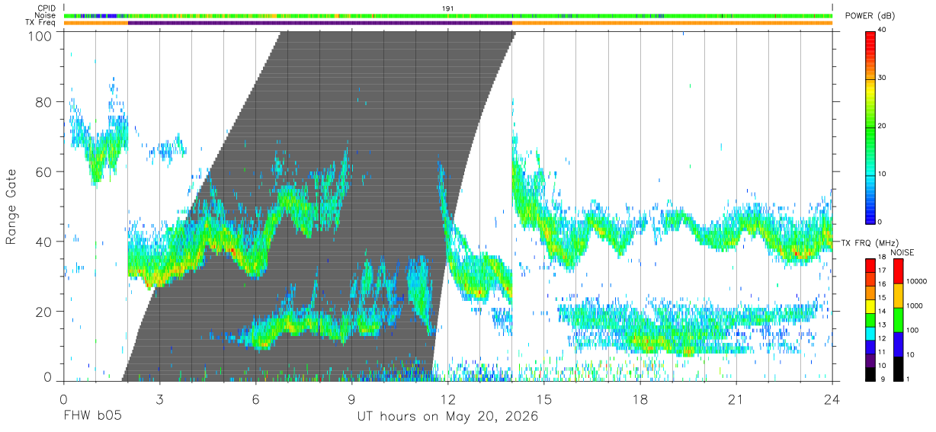Click UT hour tick label '18'
The image size is (936, 432).
coord(639,398)
